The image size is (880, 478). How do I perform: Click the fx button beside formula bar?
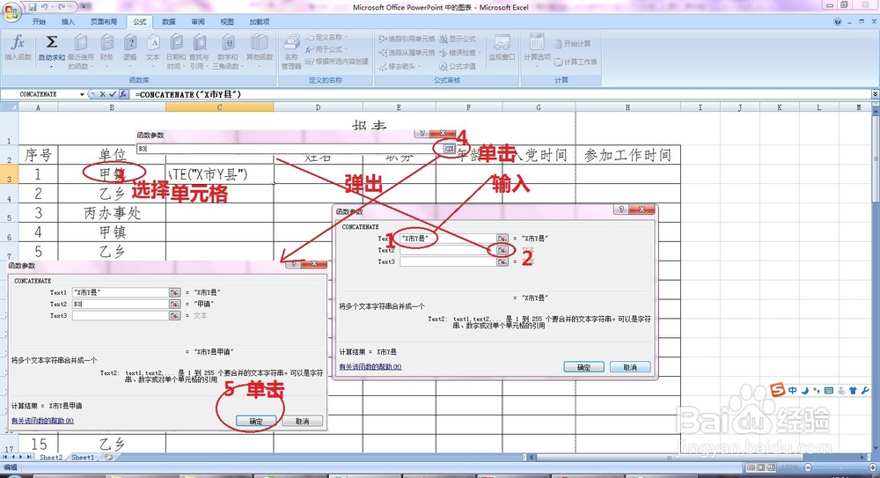[123, 94]
